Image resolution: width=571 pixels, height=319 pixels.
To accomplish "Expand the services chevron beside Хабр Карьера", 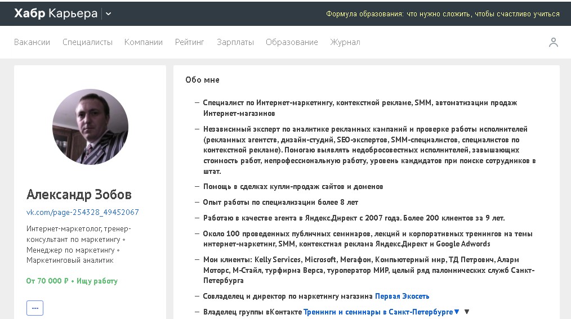I will pos(108,14).
